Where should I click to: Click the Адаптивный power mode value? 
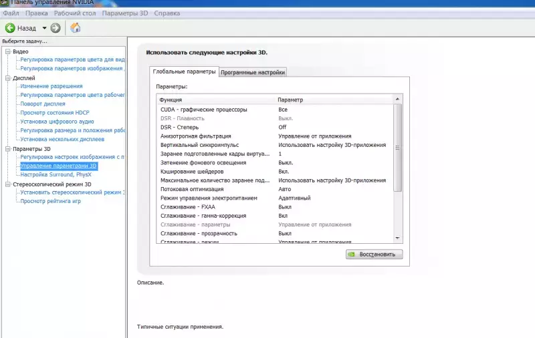coord(294,198)
